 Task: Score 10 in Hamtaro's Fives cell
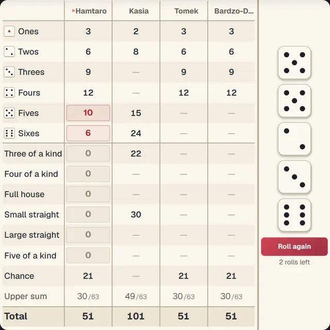(88, 113)
